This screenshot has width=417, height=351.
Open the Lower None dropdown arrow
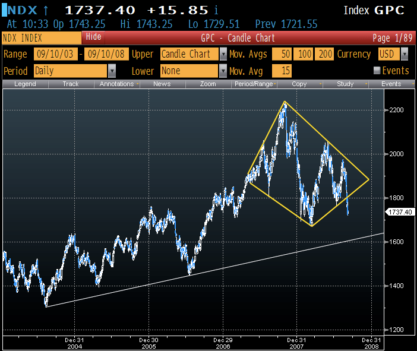click(x=223, y=71)
